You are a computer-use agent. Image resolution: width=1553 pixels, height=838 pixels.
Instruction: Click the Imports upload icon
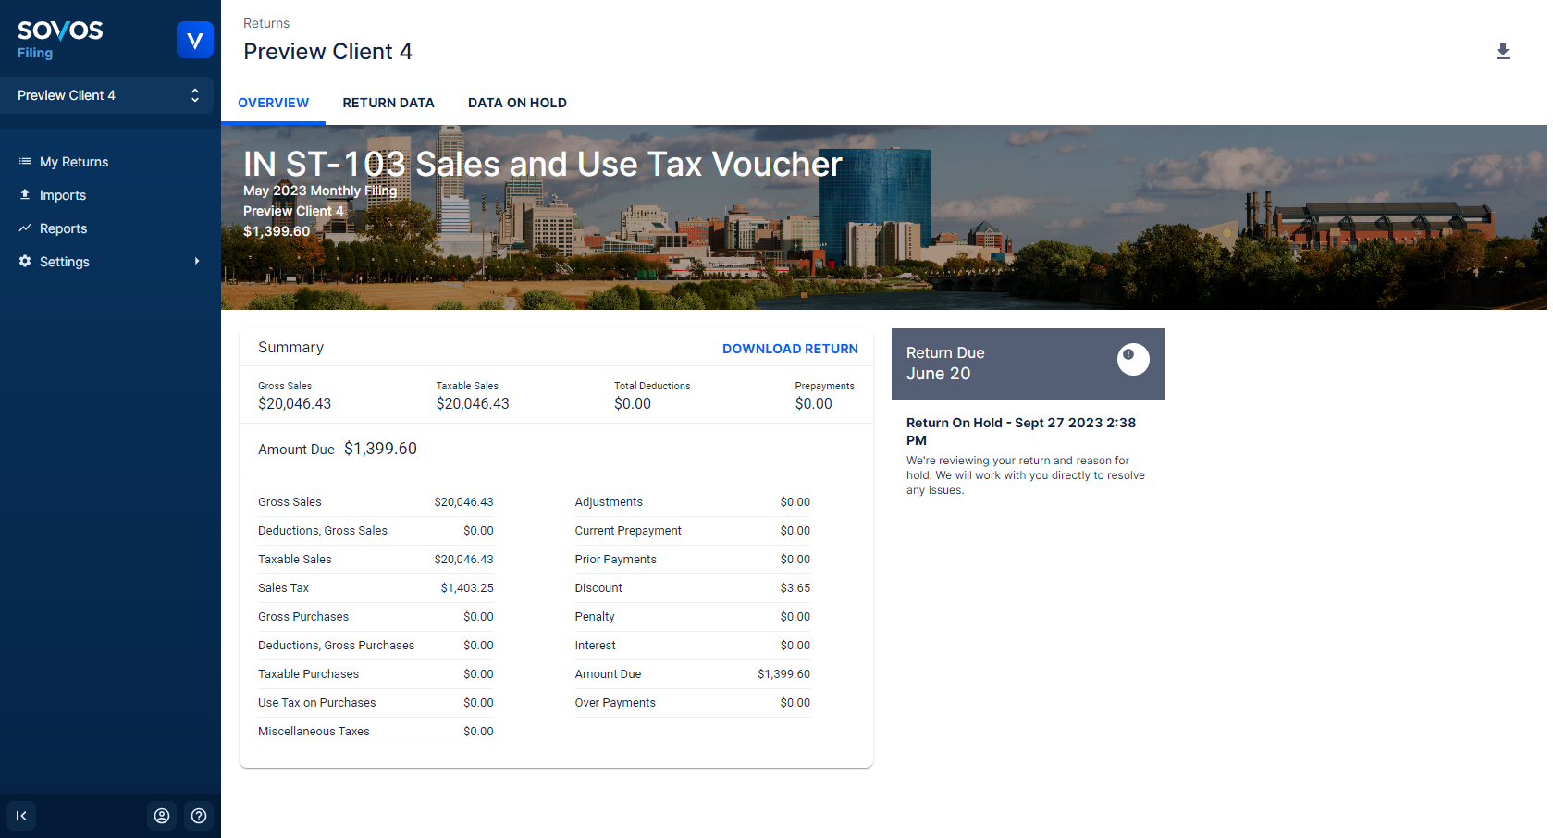coord(25,195)
